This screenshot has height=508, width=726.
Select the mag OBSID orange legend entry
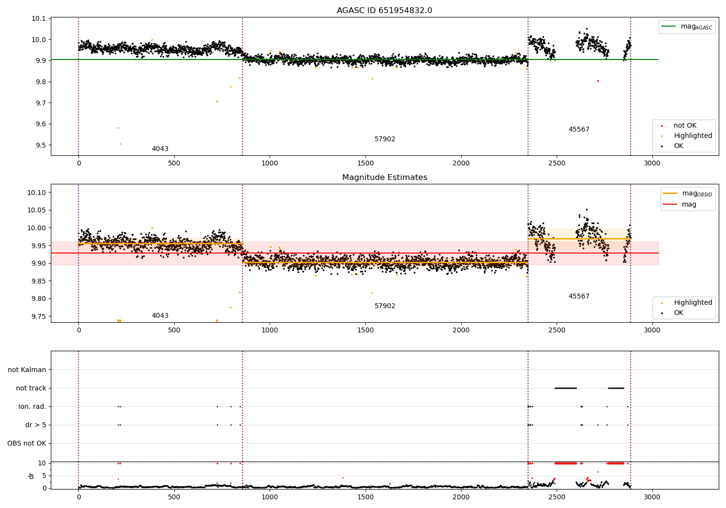688,194
